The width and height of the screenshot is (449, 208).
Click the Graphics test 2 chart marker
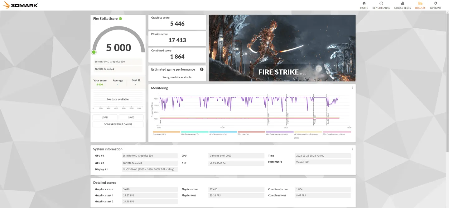point(287,118)
